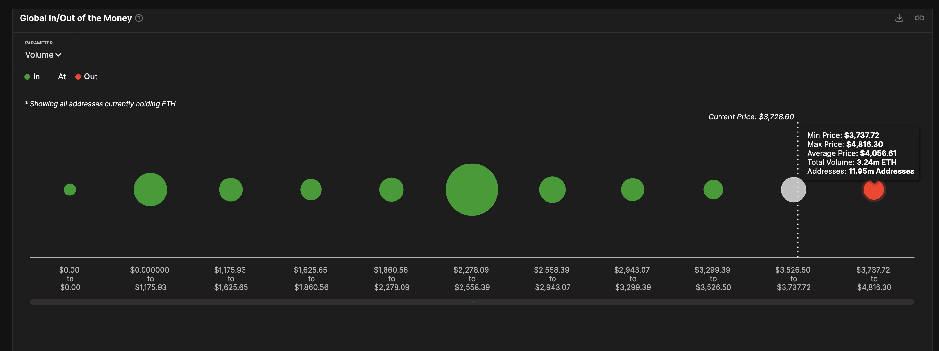
Task: Open the Volume parameter dropdown
Action: point(43,55)
